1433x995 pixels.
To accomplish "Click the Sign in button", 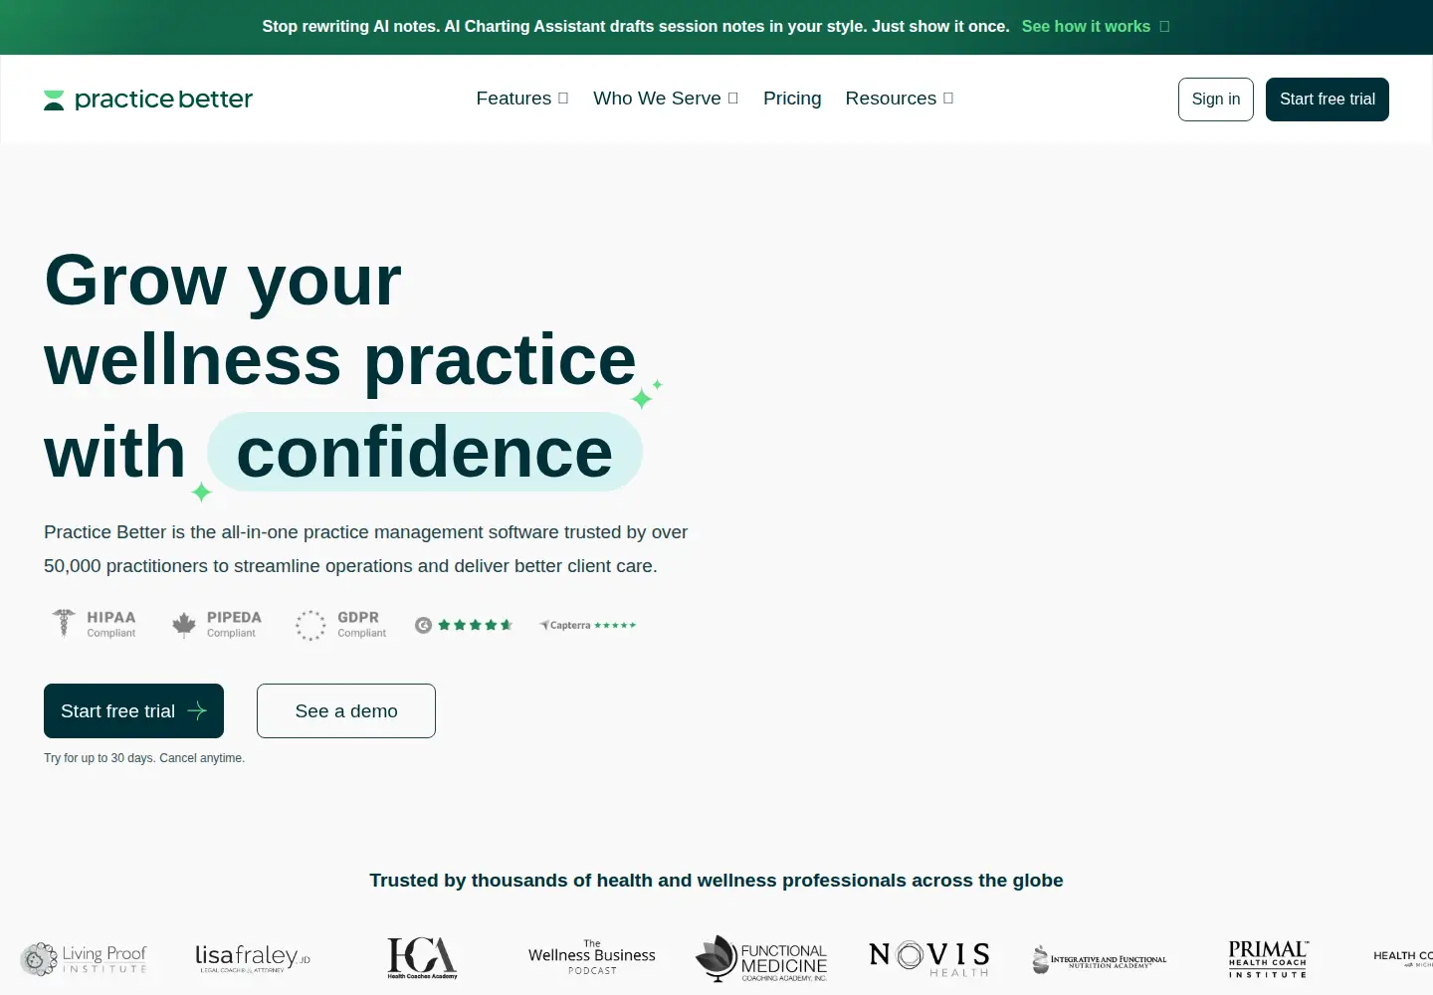I will coord(1216,99).
